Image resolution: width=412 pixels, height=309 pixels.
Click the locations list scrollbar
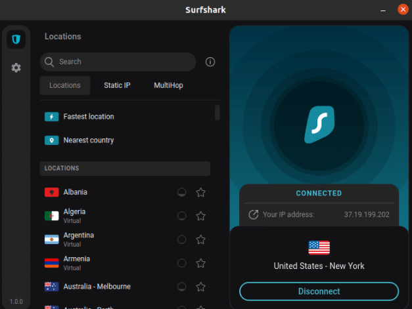pyautogui.click(x=217, y=113)
